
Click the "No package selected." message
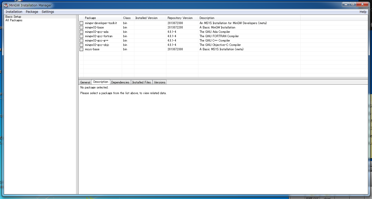94,87
